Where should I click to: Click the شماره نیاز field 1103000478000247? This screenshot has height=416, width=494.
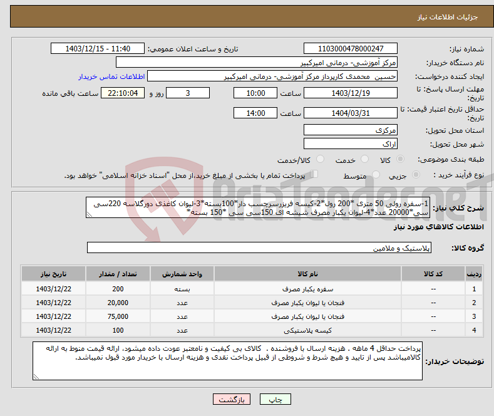coord(351,48)
